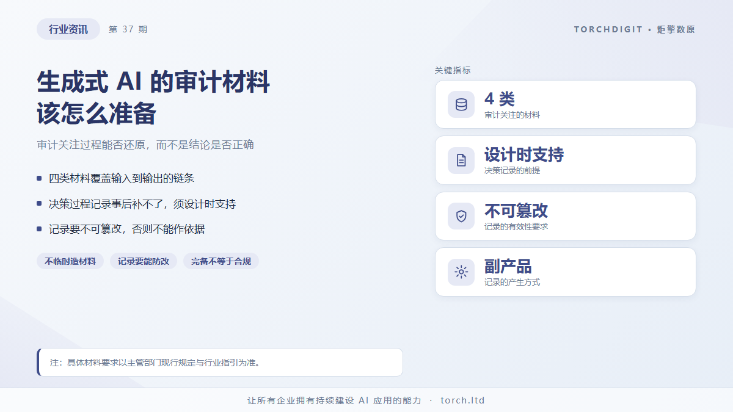Click the sun-gear icon beside 副产品
733x412 pixels.
click(x=461, y=272)
